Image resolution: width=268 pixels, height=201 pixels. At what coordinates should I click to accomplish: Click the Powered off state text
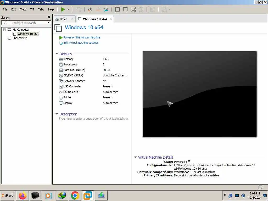click(x=182, y=162)
